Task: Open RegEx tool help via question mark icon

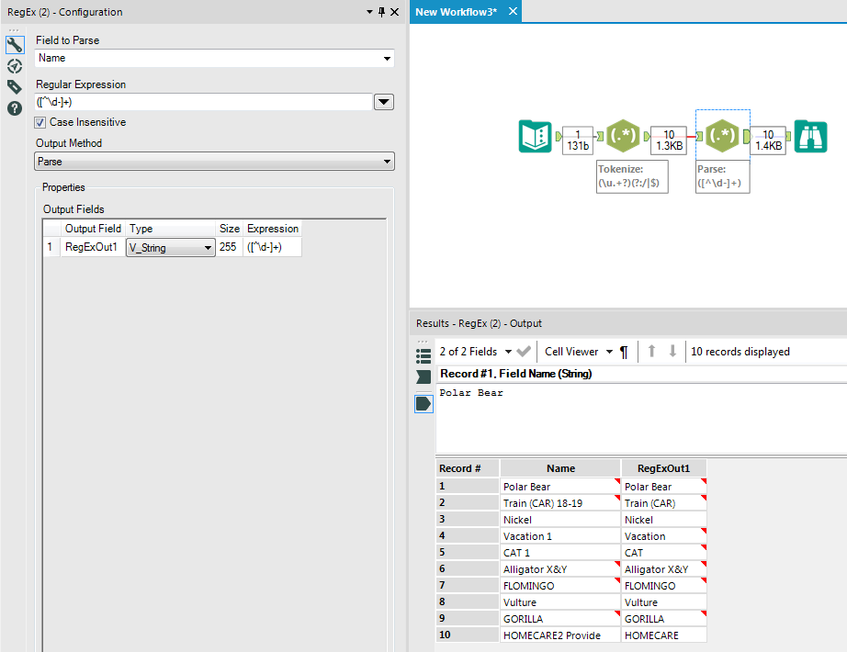Action: (x=14, y=107)
